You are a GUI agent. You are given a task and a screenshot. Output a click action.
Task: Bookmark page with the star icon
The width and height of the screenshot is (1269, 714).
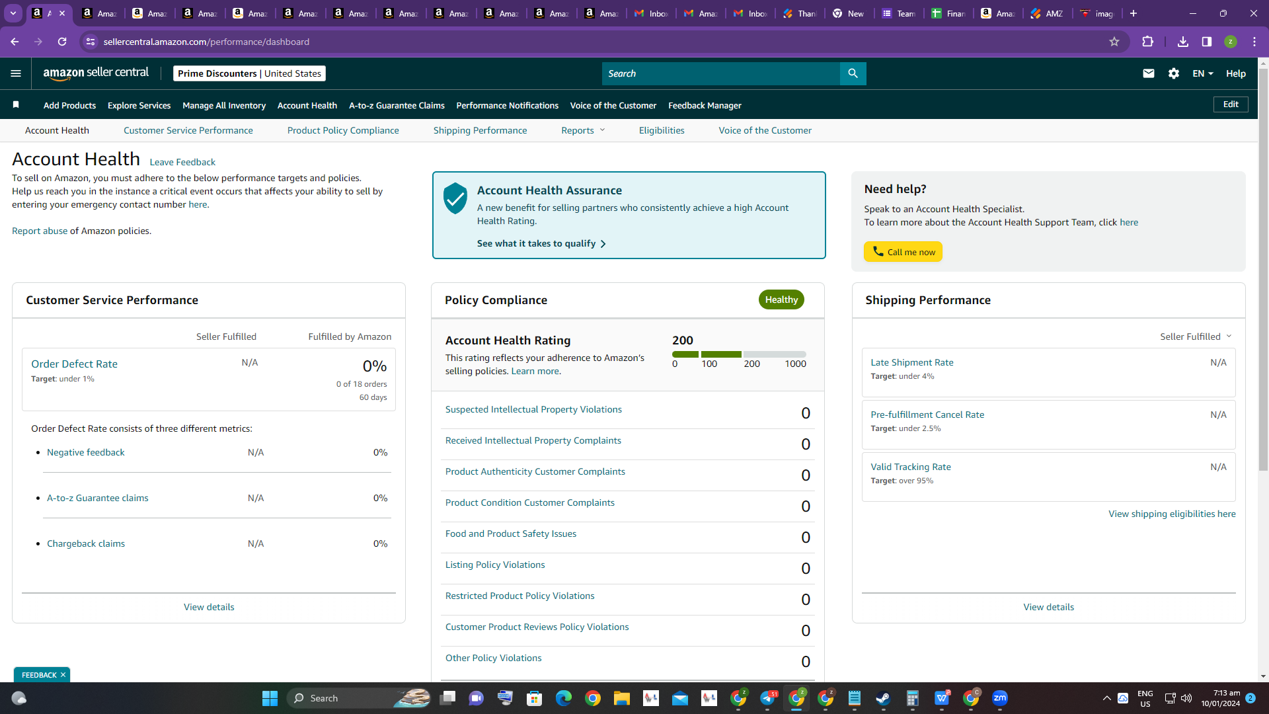click(x=1114, y=42)
